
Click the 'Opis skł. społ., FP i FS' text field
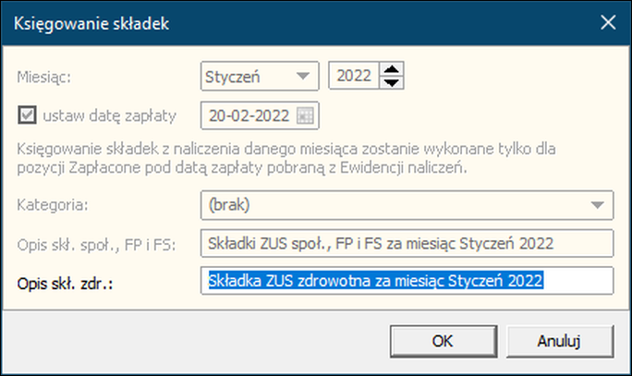click(407, 243)
